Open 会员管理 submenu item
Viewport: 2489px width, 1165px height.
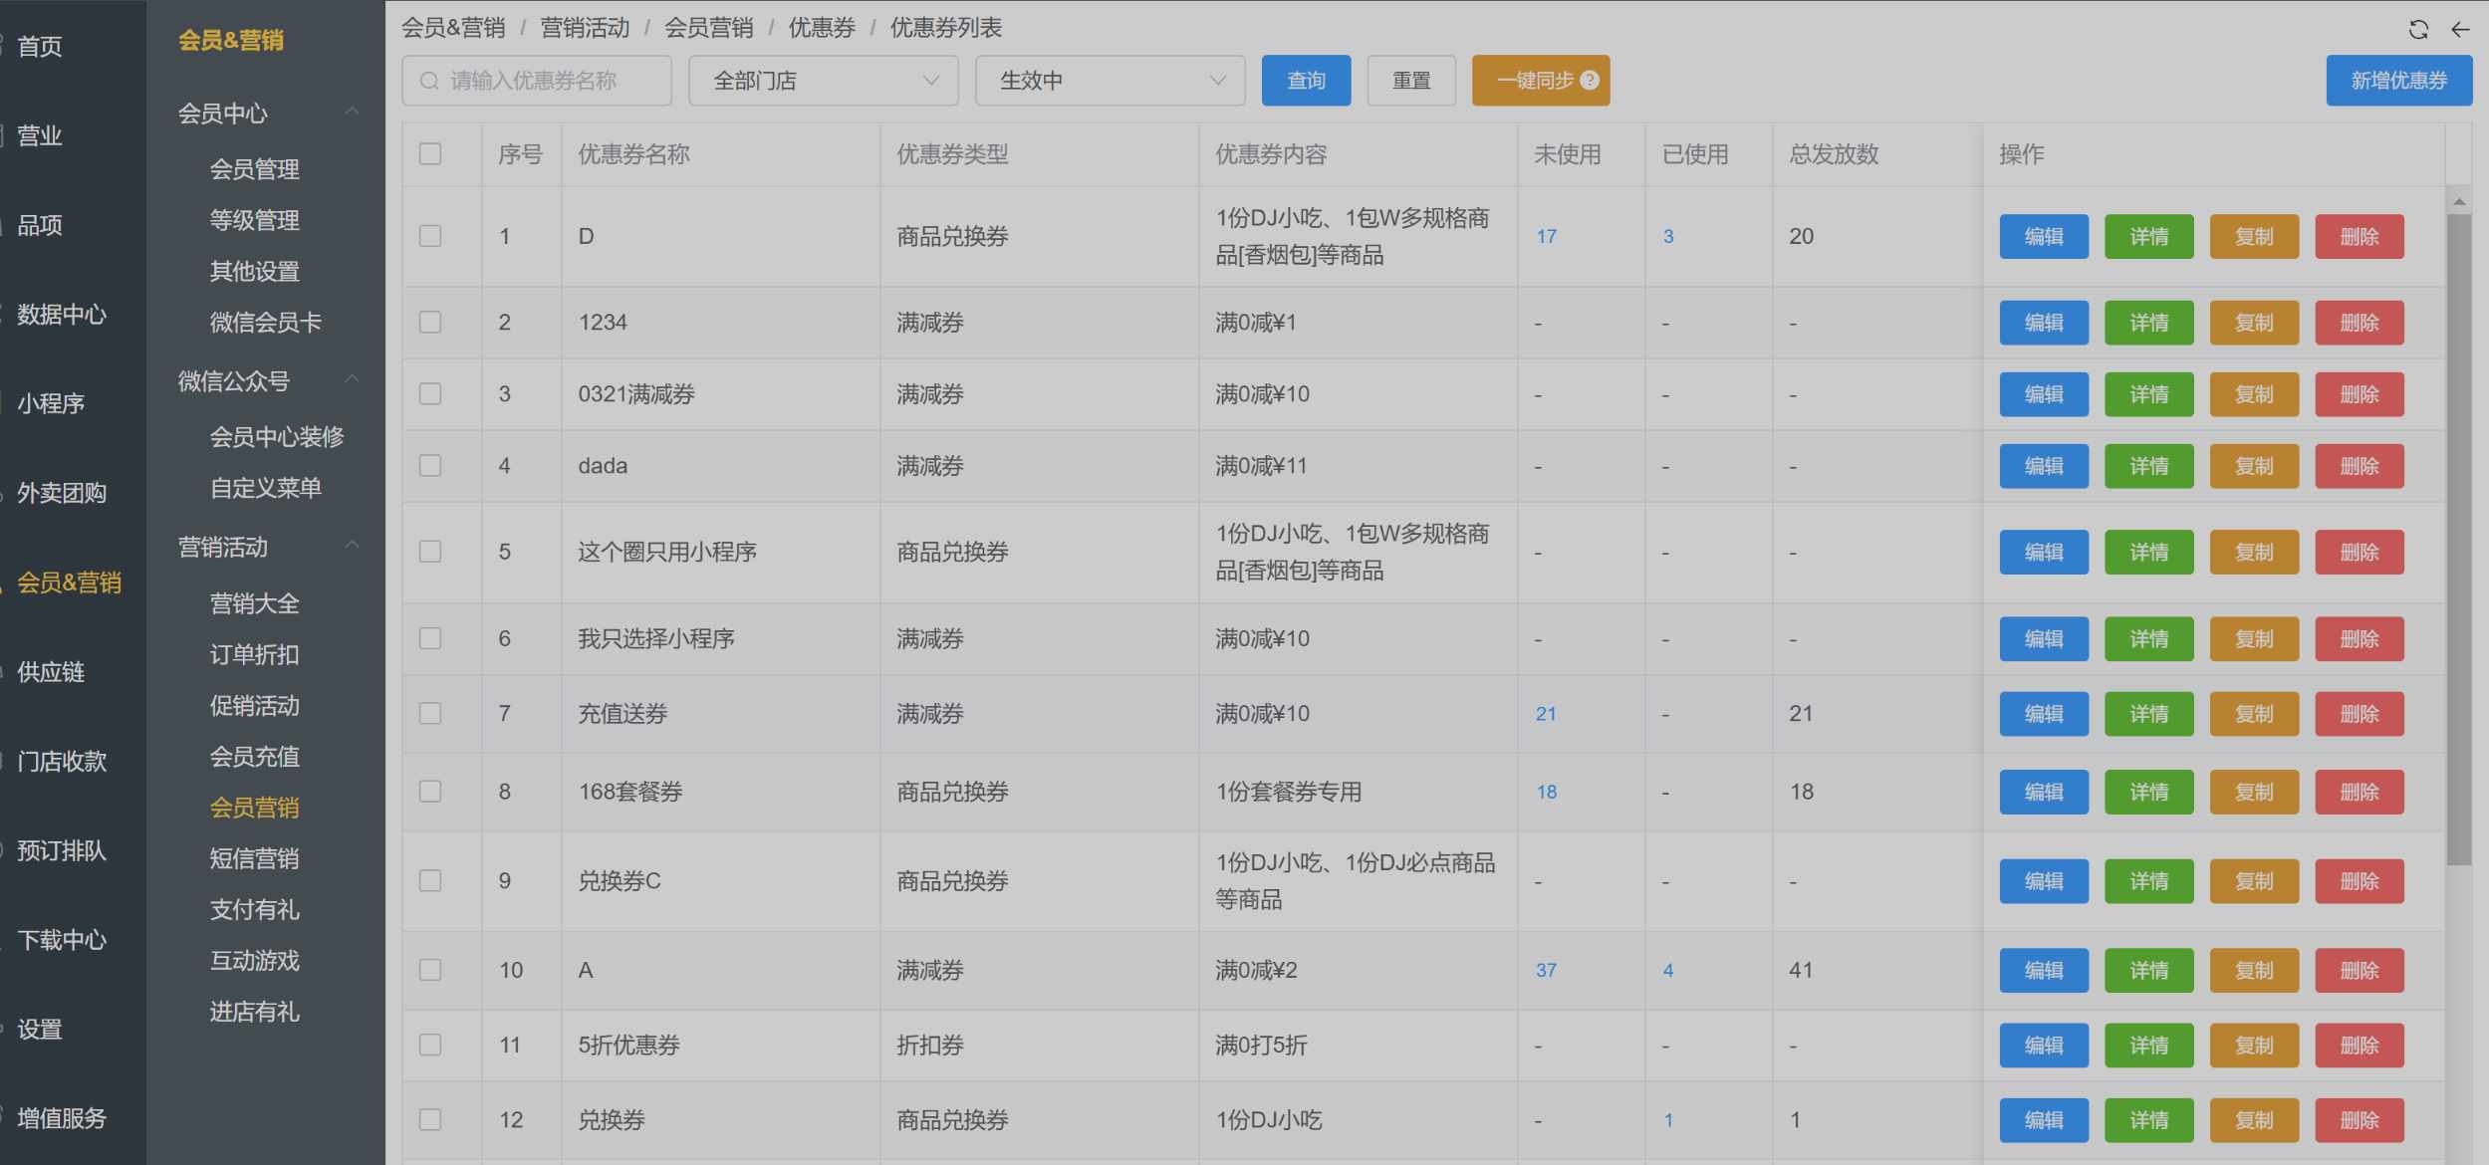click(x=255, y=169)
